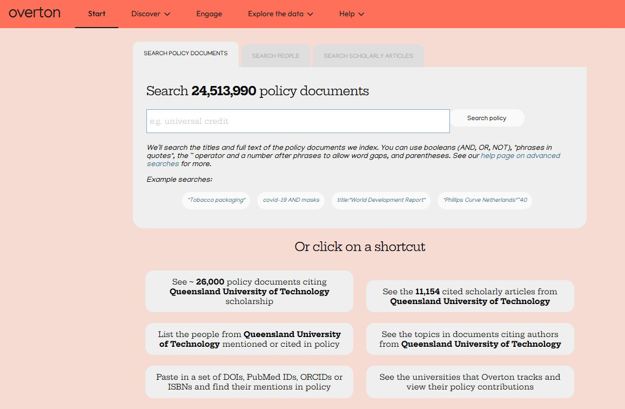The width and height of the screenshot is (625, 409).
Task: Select the Start menu item
Action: click(97, 14)
